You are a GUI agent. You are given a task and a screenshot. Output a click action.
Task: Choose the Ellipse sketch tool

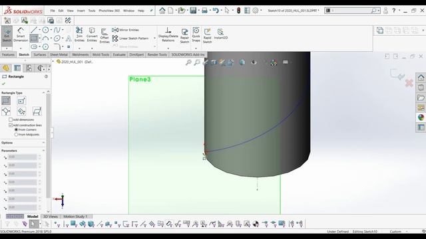click(57, 39)
